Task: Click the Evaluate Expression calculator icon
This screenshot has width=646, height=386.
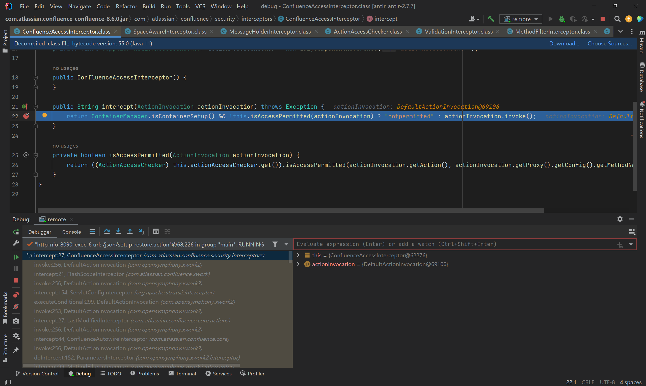Action: click(156, 232)
